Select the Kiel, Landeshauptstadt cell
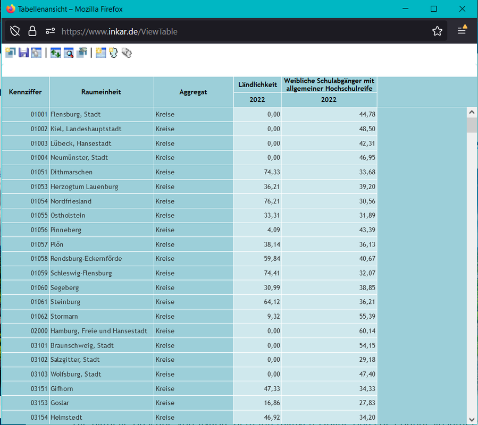Image resolution: width=478 pixels, height=425 pixels. point(102,129)
